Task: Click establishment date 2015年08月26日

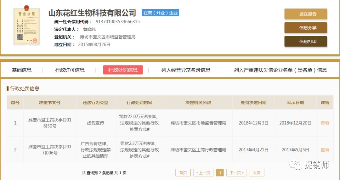Action: coord(94,44)
